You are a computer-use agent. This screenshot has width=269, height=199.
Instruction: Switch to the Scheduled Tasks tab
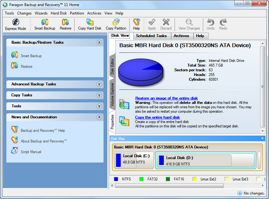pos(151,36)
